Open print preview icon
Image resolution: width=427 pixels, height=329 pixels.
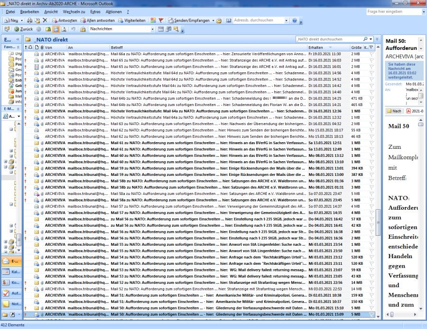tap(64, 29)
